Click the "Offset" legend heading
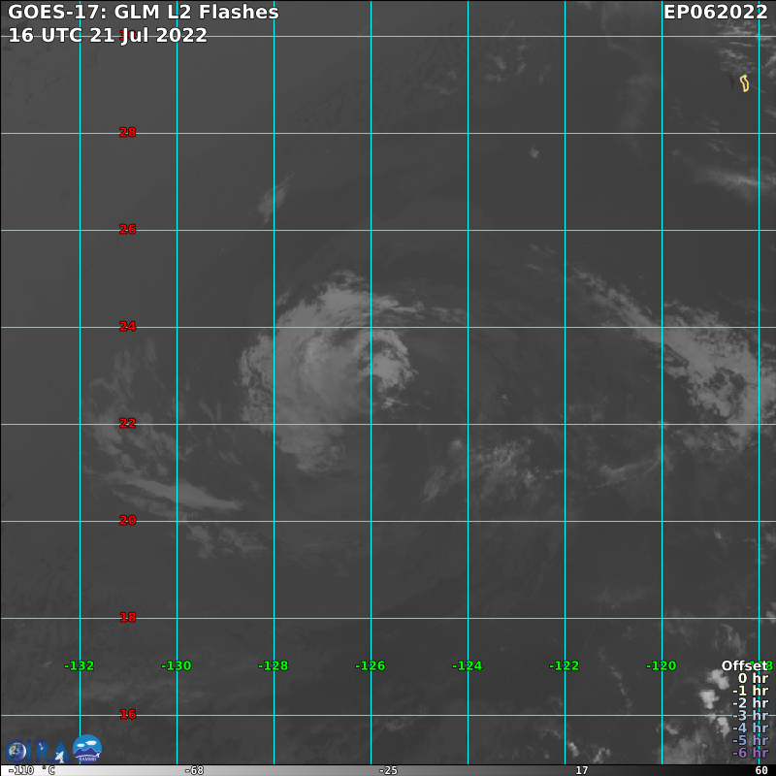 [744, 665]
